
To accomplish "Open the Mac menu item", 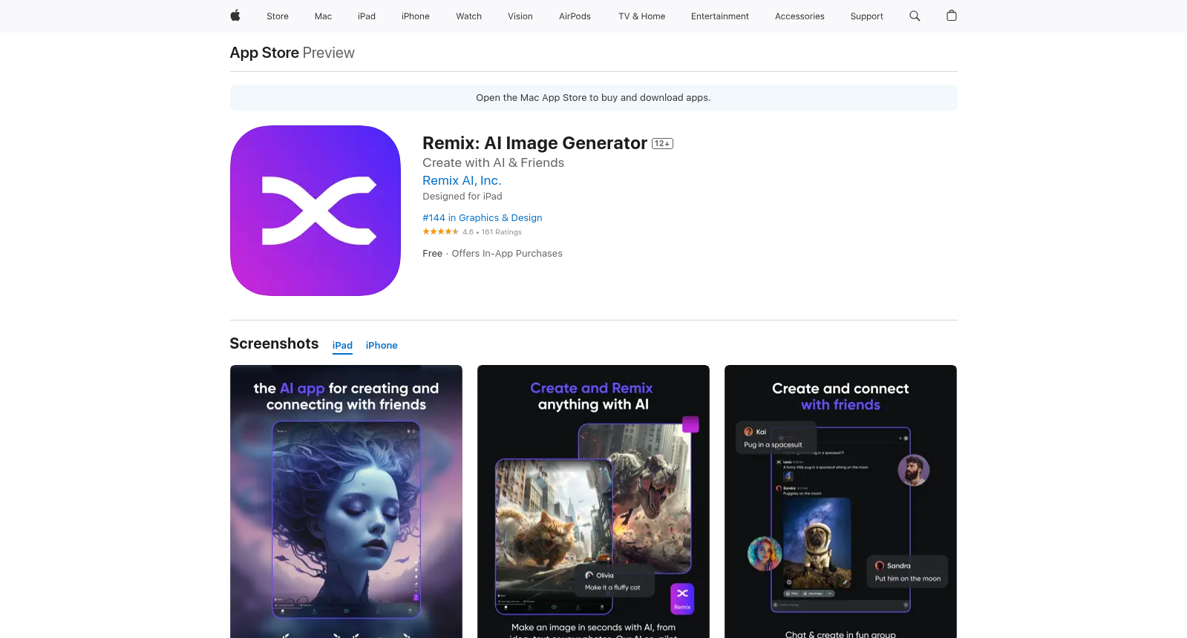I will (x=323, y=16).
